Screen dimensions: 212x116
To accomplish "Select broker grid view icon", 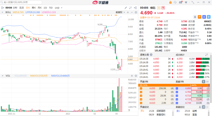I will coord(207,107).
